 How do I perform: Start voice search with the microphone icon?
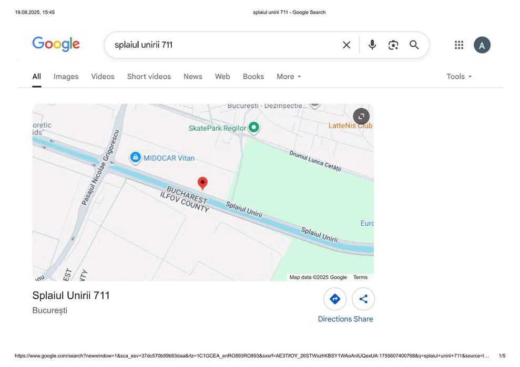(372, 45)
